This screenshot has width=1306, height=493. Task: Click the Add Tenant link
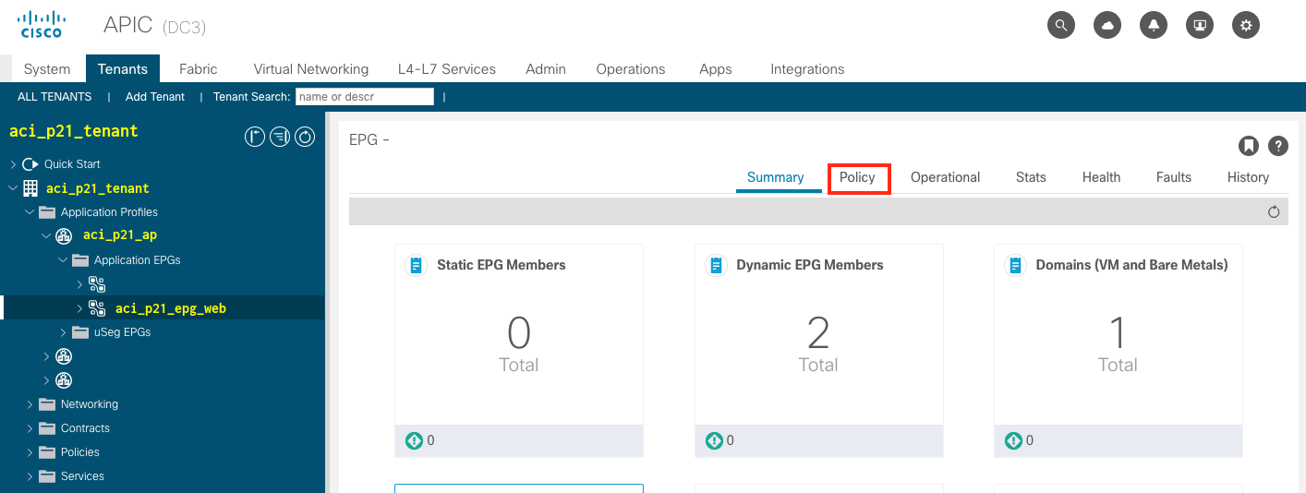click(x=155, y=97)
